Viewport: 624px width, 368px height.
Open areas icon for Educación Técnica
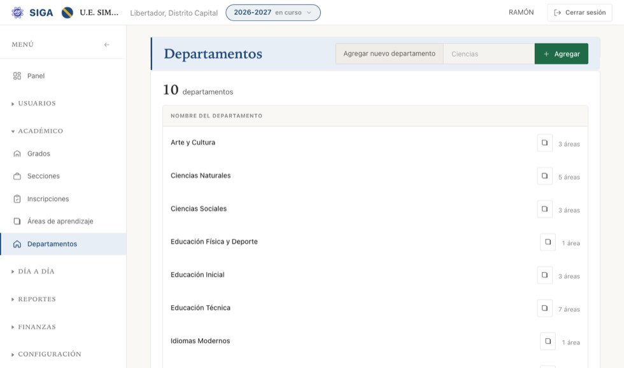(x=545, y=308)
